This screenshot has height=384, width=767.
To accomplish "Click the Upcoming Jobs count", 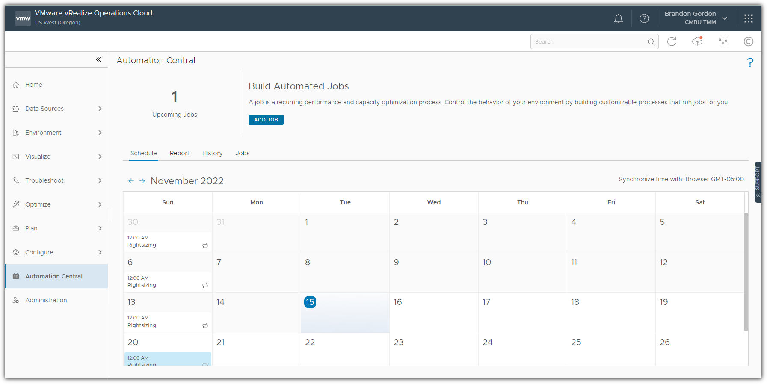I will point(175,97).
